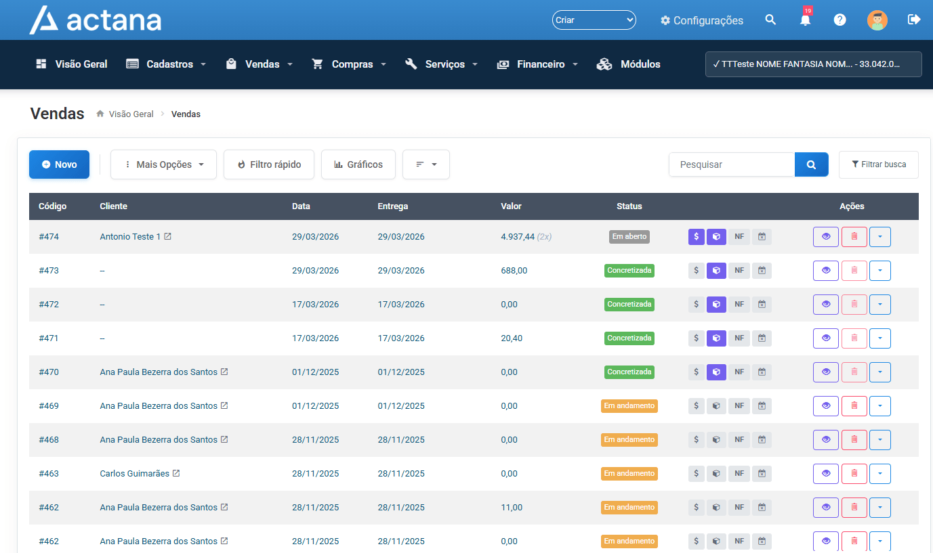The height and width of the screenshot is (553, 933).
Task: Open the Criar dropdown selector
Action: click(x=594, y=20)
